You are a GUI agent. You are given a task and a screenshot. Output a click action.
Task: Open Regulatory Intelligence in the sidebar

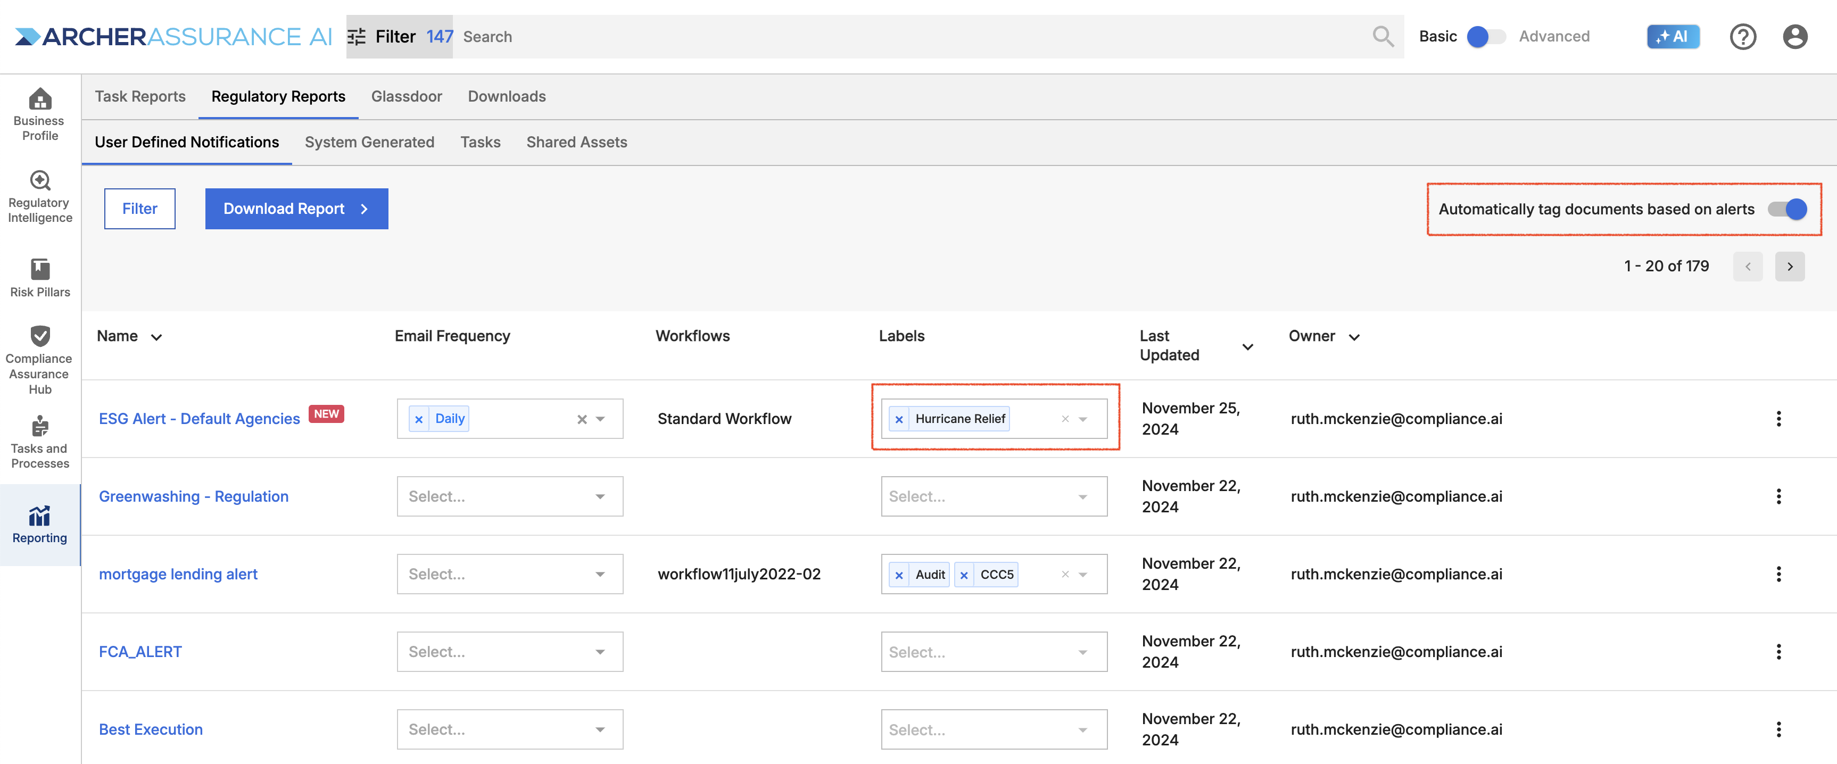pyautogui.click(x=40, y=196)
